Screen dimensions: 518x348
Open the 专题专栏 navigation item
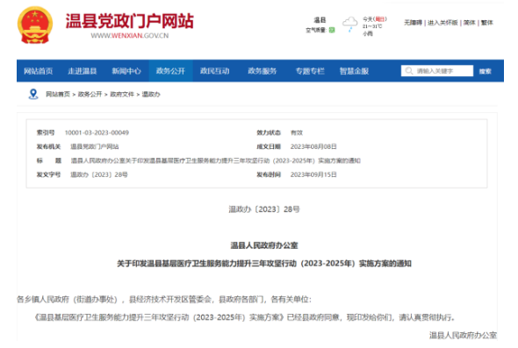click(310, 71)
